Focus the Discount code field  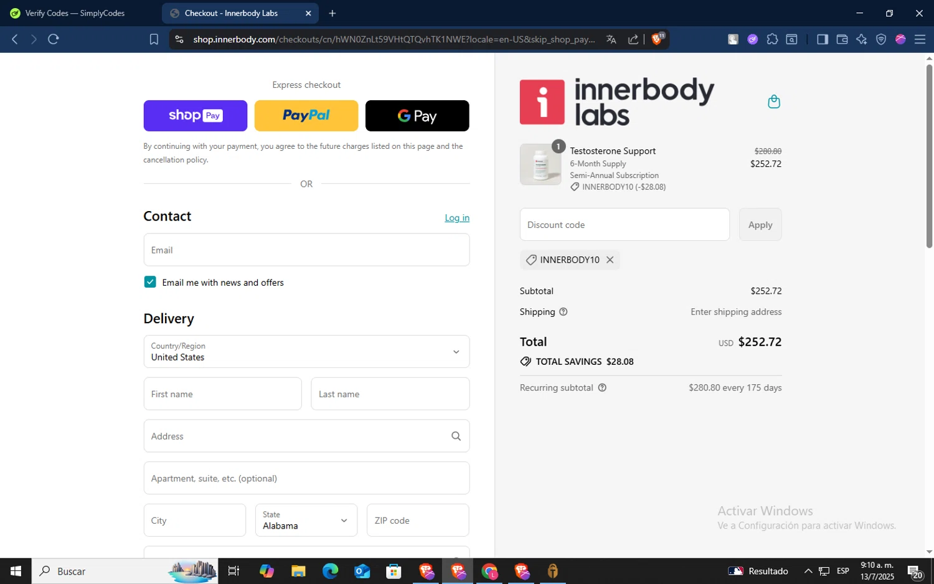(x=625, y=225)
